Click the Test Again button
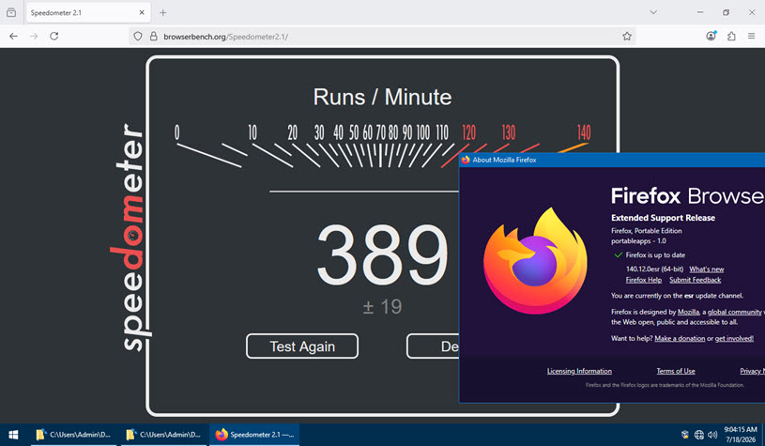 tap(302, 346)
